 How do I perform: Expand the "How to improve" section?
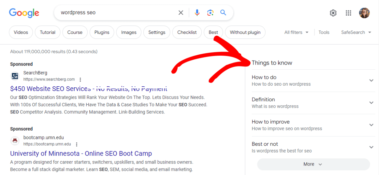[x=371, y=125]
